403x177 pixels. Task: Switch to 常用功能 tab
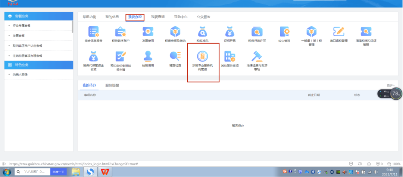(x=89, y=17)
